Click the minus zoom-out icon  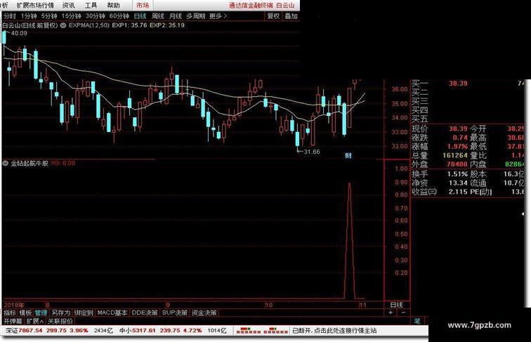[x=403, y=313]
